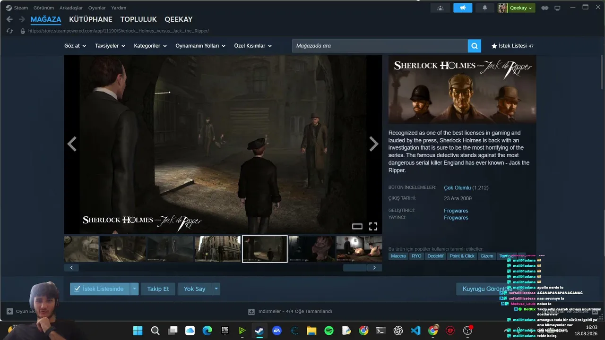Open the downloads icon in bottom bar
Image resolution: width=605 pixels, height=340 pixels.
click(x=251, y=312)
